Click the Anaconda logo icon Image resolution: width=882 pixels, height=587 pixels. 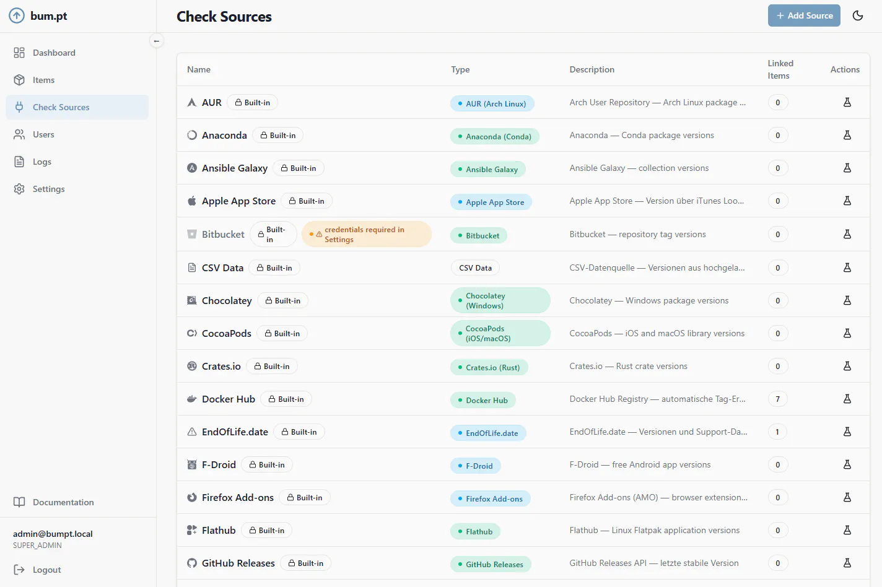point(192,135)
